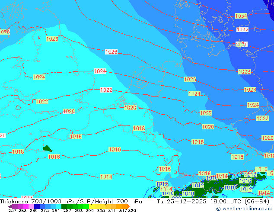274x212 pixels.
Task: Click legend value 311
Action: 112,210
